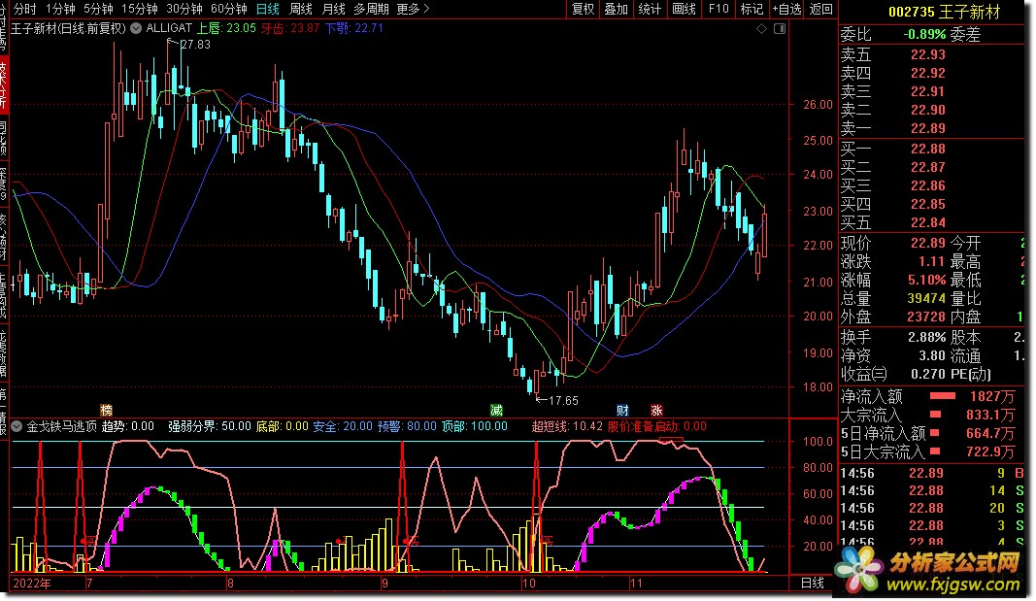
Task: Select the 1分钟 period tab
Action: (60, 9)
